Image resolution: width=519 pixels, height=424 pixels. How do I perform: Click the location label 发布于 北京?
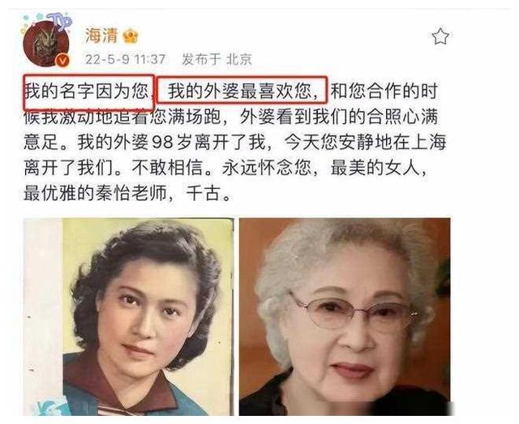pos(217,59)
